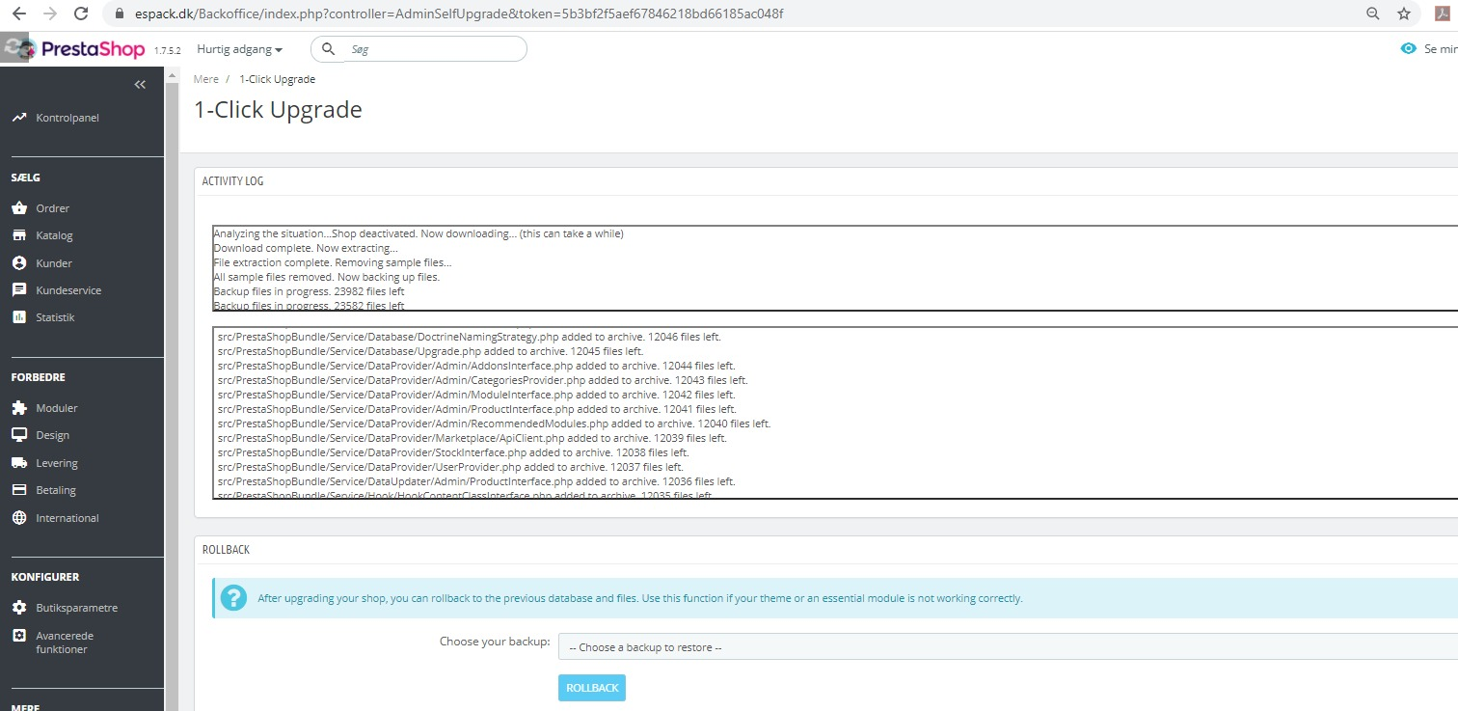Click the 'All sample files removed' log line
The width and height of the screenshot is (1458, 711).
click(326, 277)
